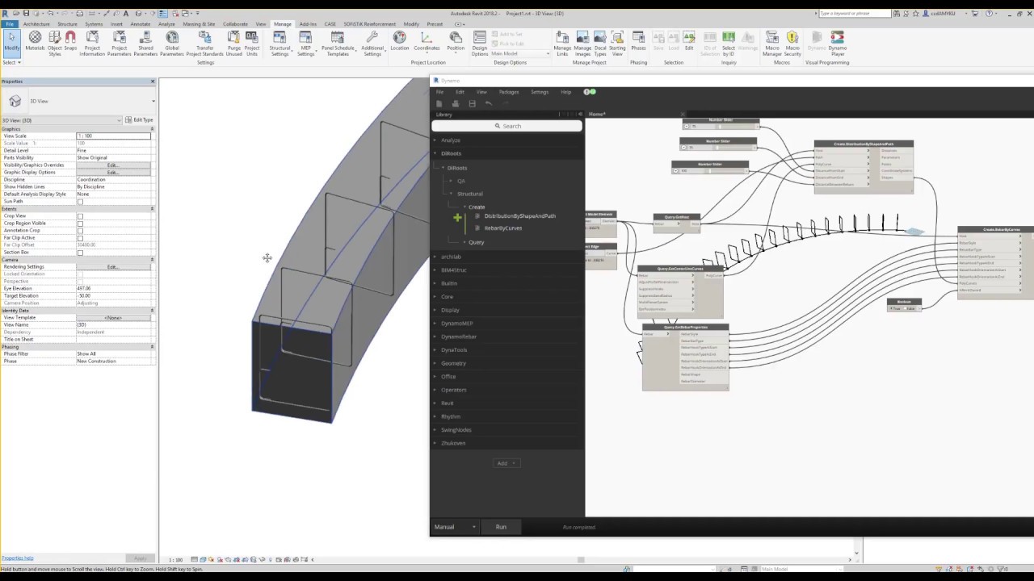Open Project Information dialog
This screenshot has width=1034, height=581.
tap(92, 44)
